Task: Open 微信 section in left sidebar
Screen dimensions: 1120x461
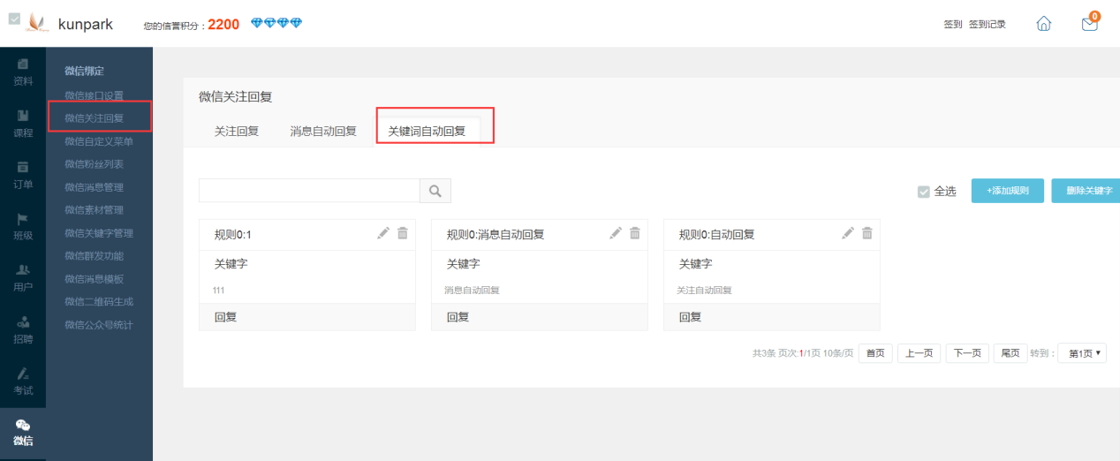Action: click(x=23, y=433)
